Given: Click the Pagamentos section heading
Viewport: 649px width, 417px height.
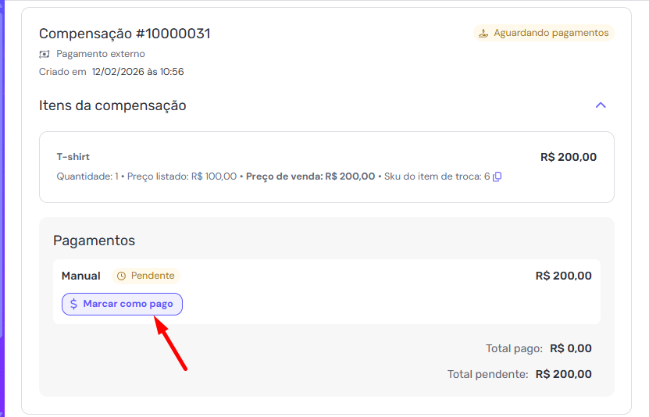Looking at the screenshot, I should (94, 241).
